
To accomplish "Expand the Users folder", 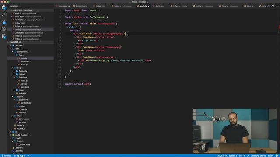I will coord(14,90).
